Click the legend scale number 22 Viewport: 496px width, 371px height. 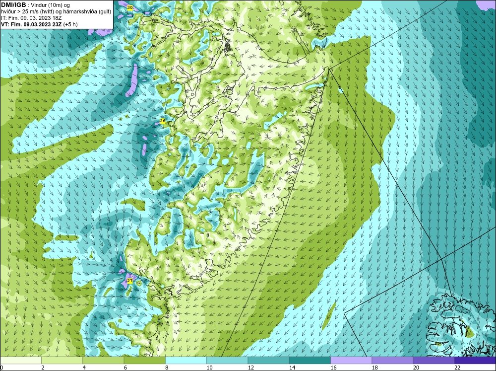[x=457, y=368]
